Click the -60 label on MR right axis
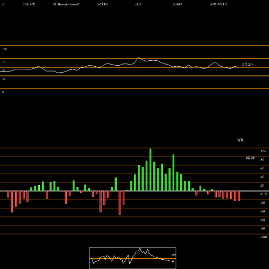The image size is (269, 269). tap(263, 220)
